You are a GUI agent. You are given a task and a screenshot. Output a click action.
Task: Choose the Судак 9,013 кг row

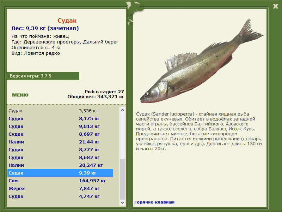point(60,126)
